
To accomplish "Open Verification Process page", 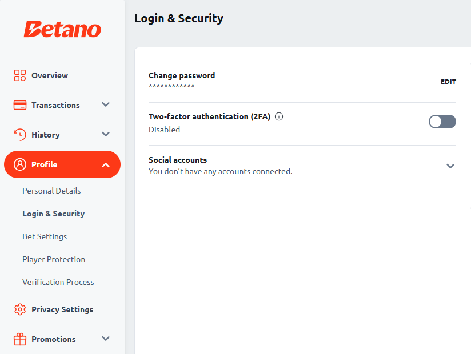I will (58, 282).
